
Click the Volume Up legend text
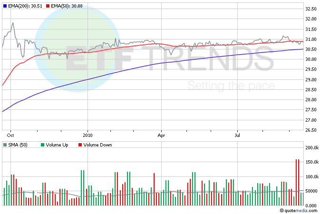57,145
